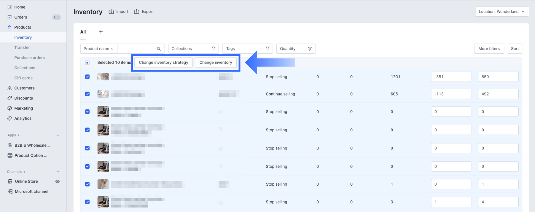Click Change inventory strategy button

pyautogui.click(x=163, y=63)
